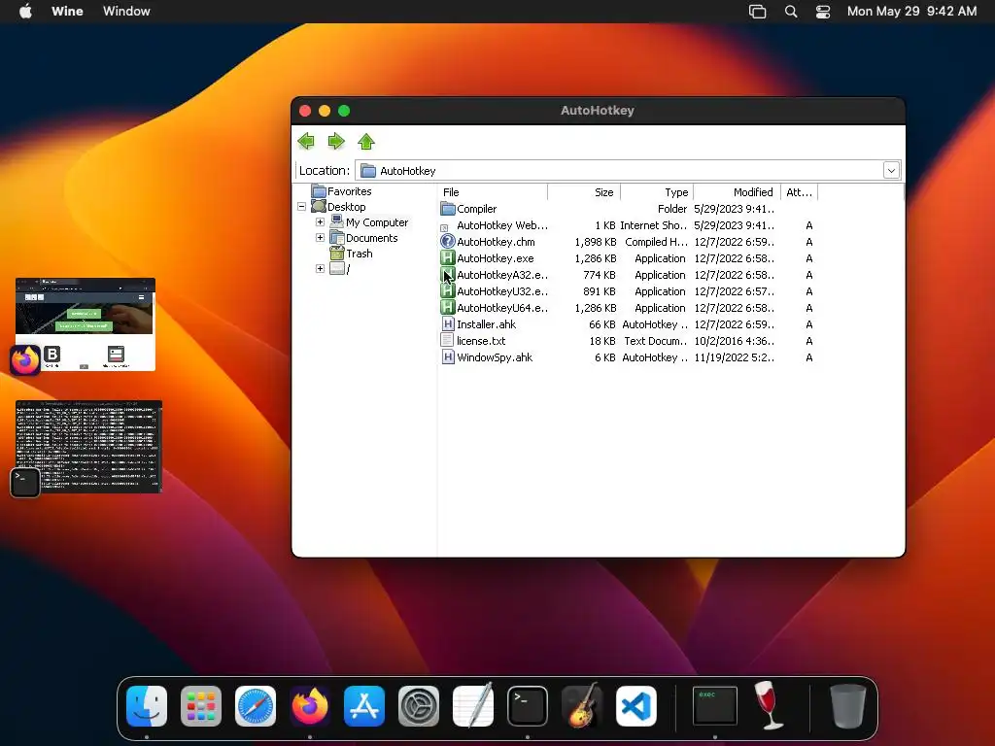Go up one folder with up arrow

click(x=366, y=141)
